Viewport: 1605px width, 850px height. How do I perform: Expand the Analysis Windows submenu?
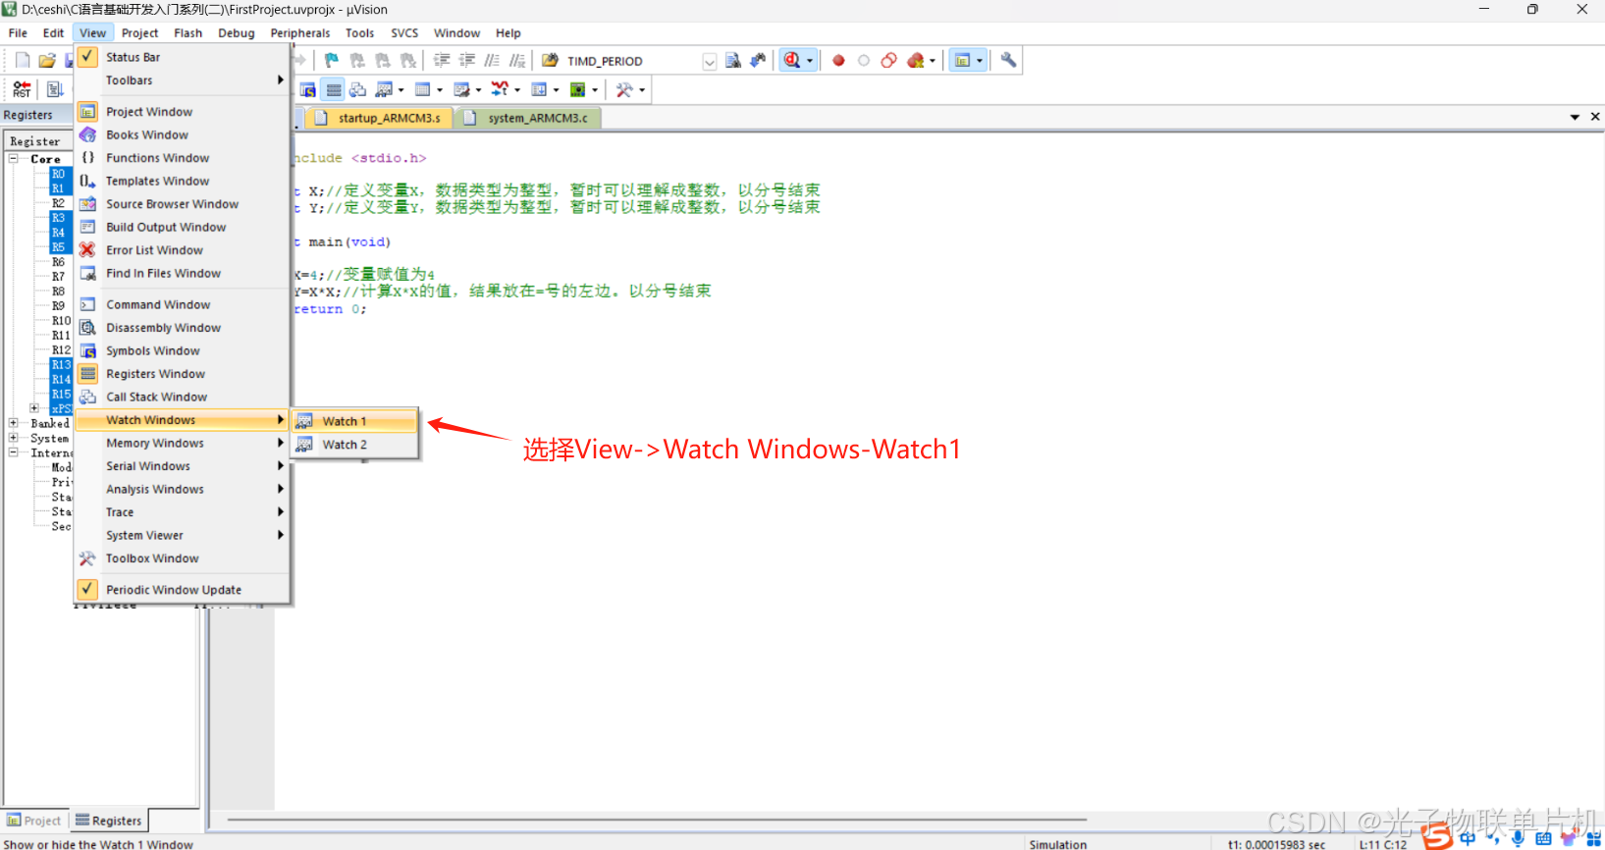point(183,490)
